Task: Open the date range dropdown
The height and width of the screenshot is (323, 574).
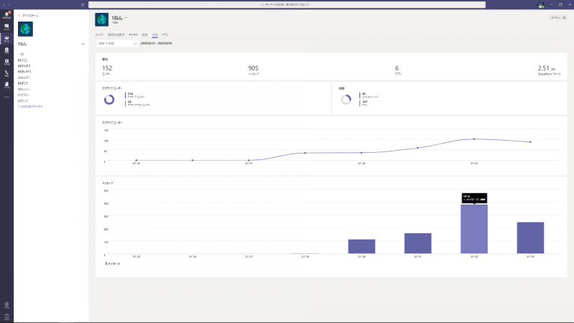Action: click(x=118, y=43)
